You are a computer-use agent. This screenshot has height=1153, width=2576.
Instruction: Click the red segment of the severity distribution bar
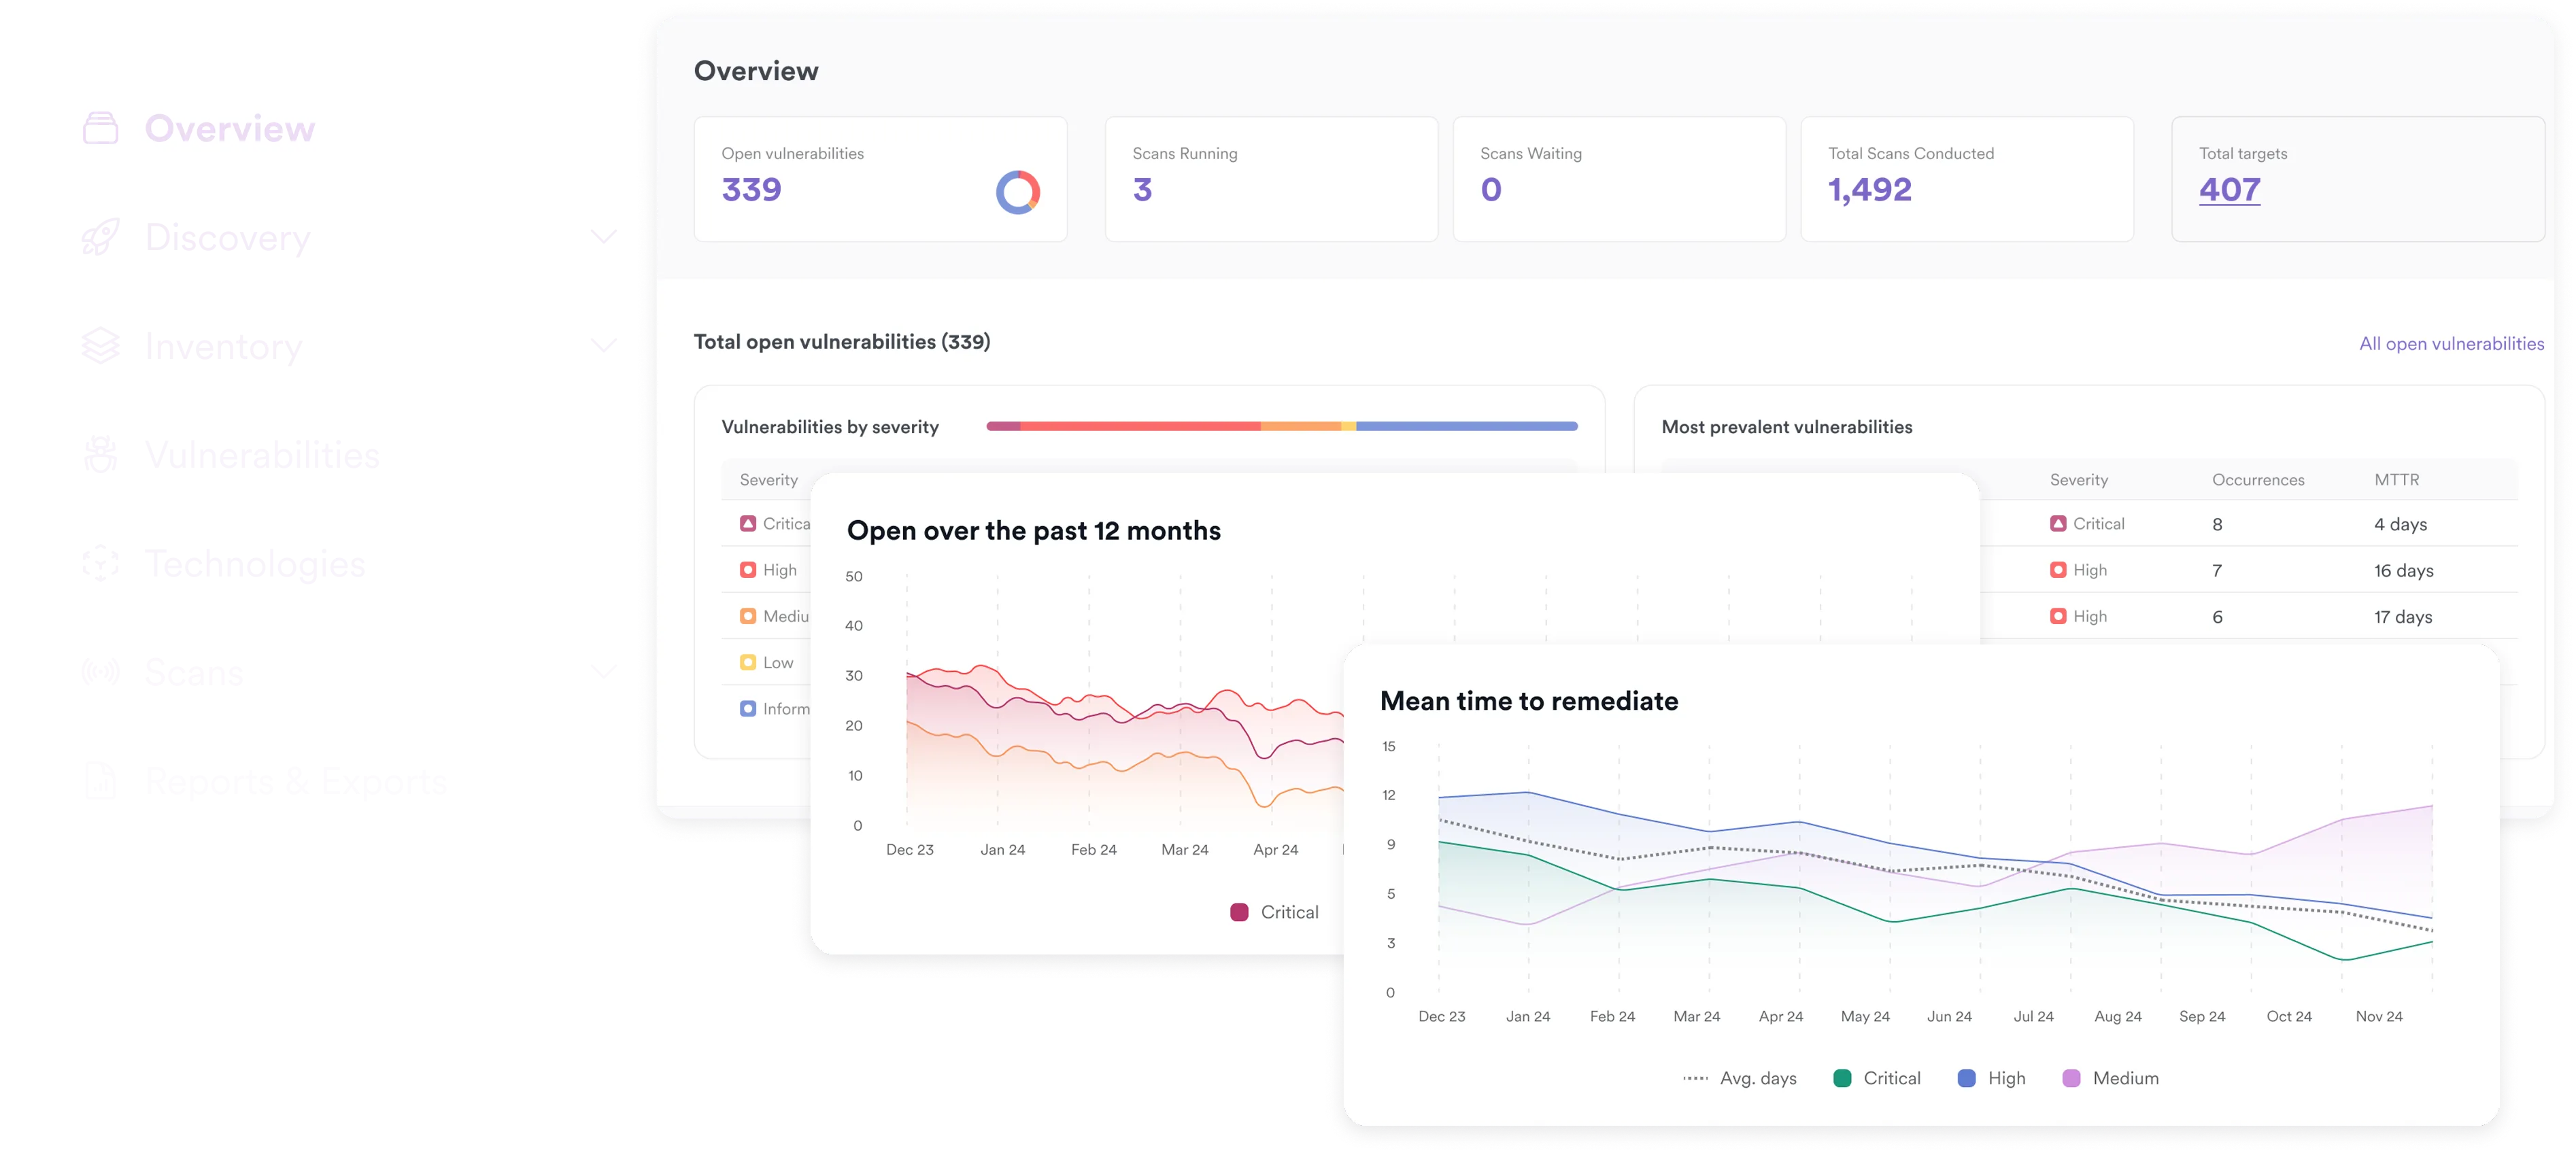coord(1140,425)
